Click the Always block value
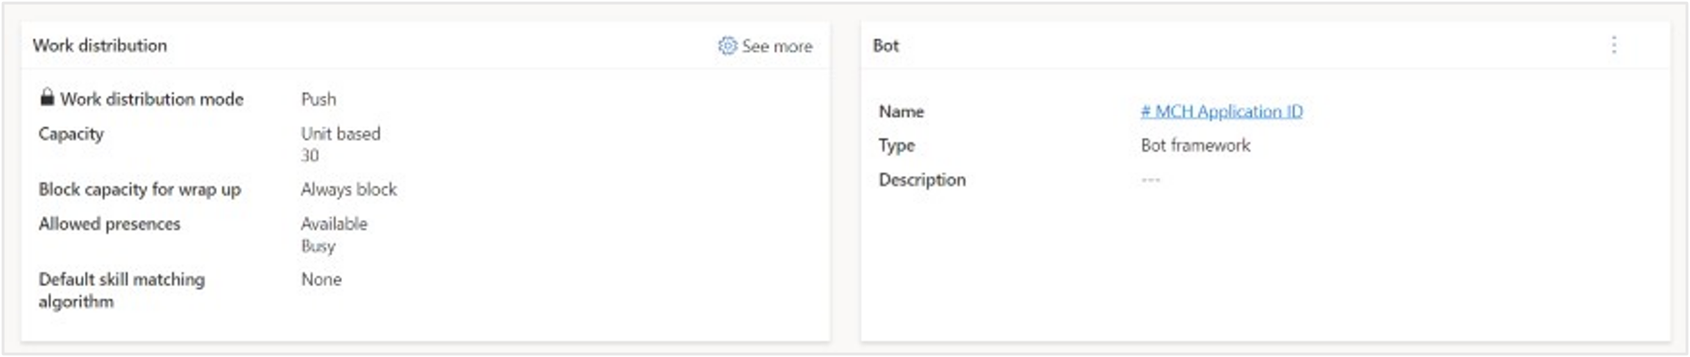Image resolution: width=1690 pixels, height=357 pixels. [349, 190]
